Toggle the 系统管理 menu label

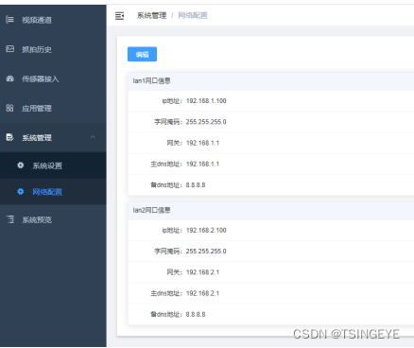(37, 138)
